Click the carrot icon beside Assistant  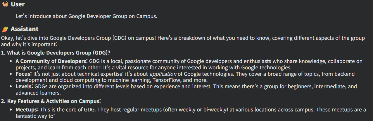pyautogui.click(x=5, y=29)
